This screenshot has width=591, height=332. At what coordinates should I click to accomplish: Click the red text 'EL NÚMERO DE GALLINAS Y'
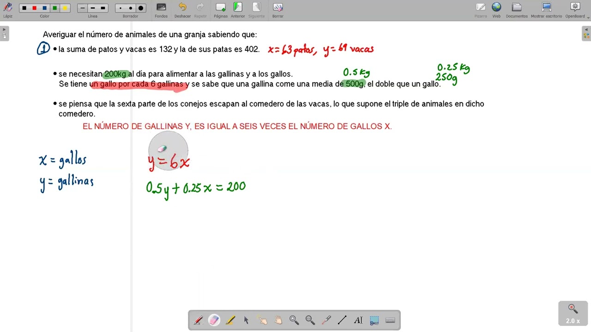pos(137,126)
